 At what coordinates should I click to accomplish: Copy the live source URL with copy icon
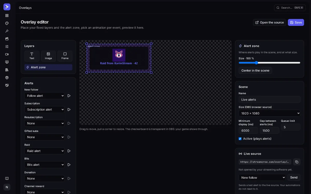pos(297,162)
